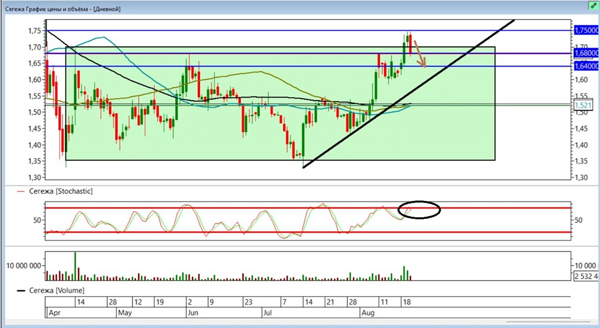Click the date 18 on the time axis

[406, 302]
